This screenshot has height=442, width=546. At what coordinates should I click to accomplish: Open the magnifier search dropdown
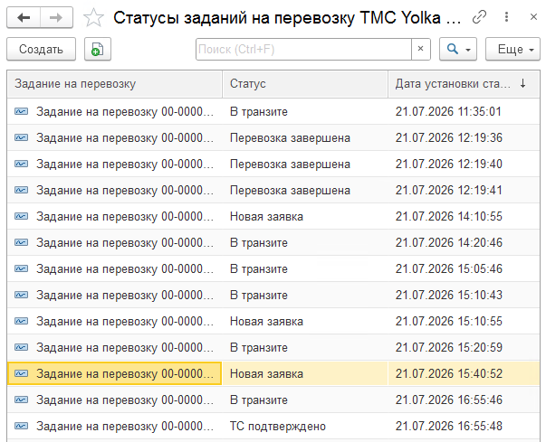click(x=458, y=49)
